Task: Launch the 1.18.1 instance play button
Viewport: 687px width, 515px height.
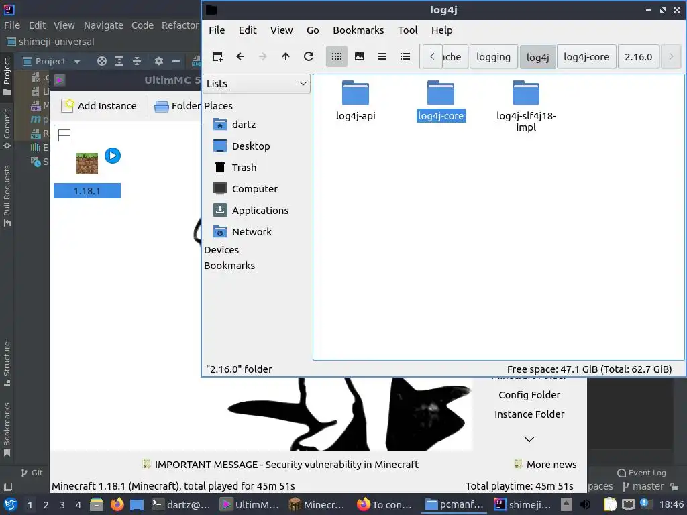Action: pos(113,156)
